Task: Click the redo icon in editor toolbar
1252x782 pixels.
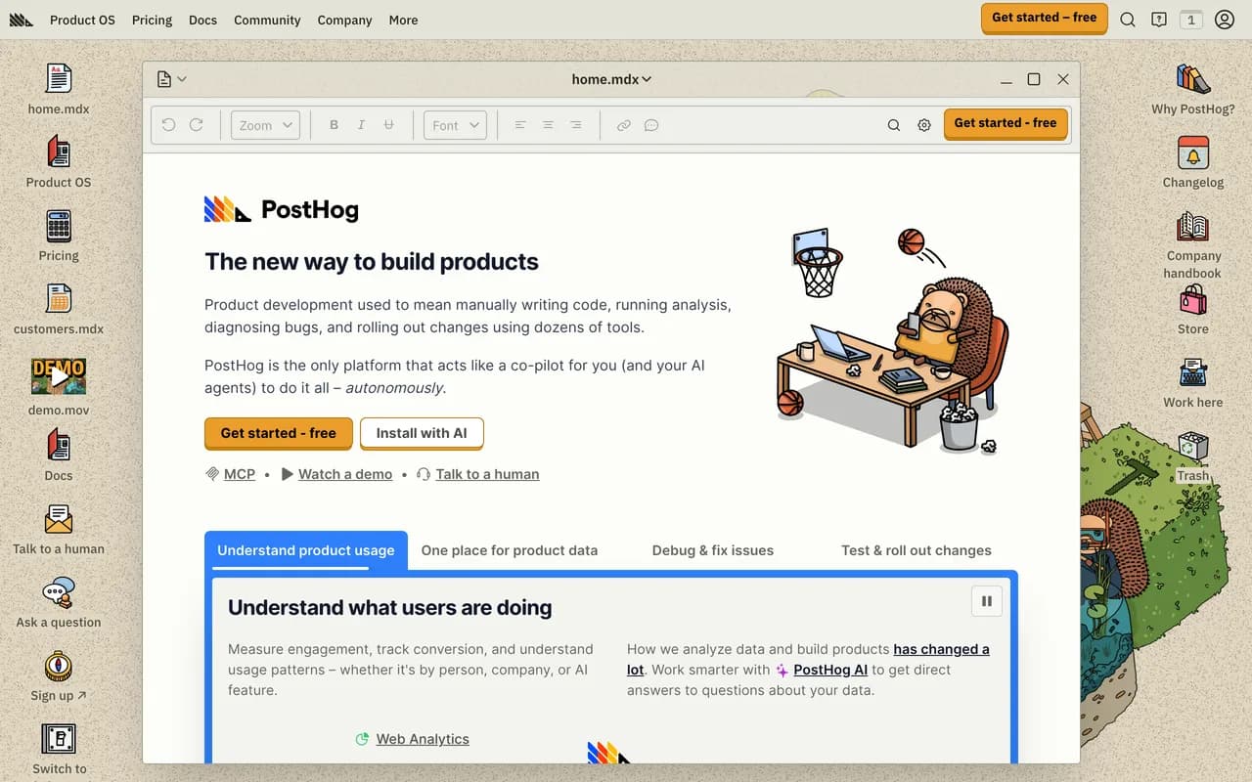Action: [x=197, y=125]
